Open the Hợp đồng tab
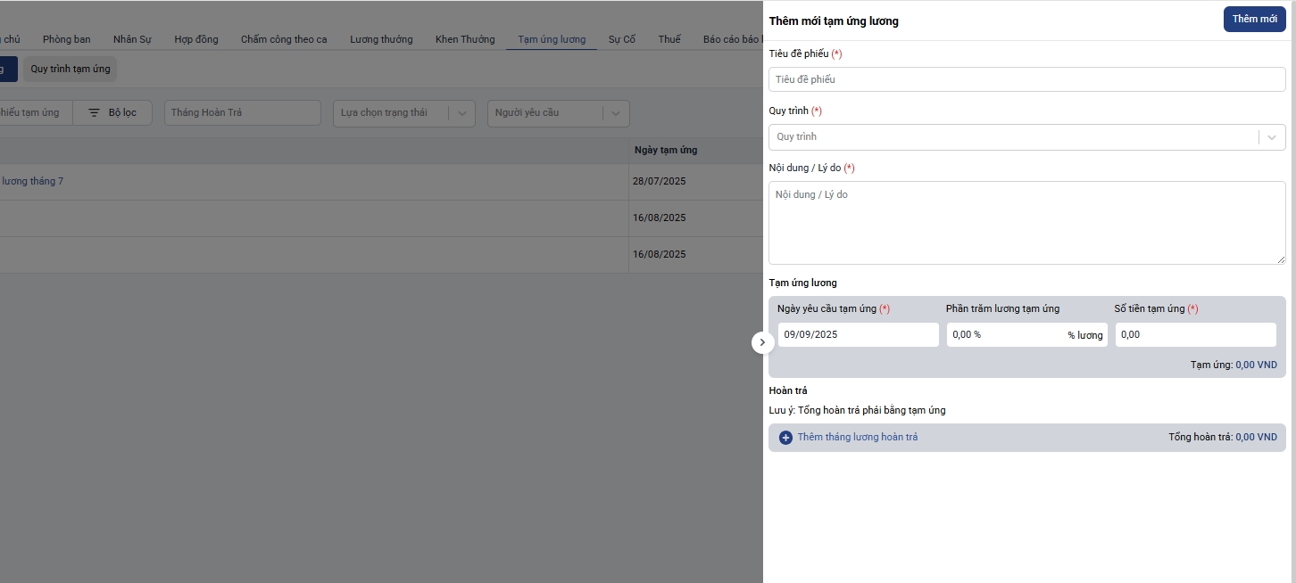The width and height of the screenshot is (1296, 583). click(196, 39)
